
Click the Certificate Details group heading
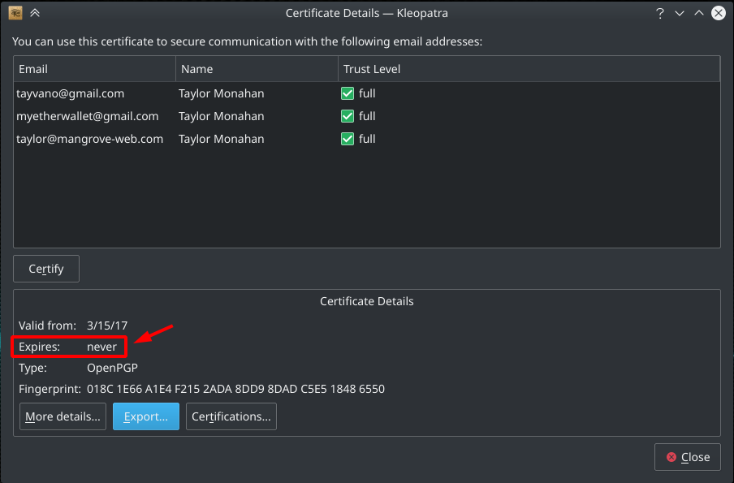367,301
